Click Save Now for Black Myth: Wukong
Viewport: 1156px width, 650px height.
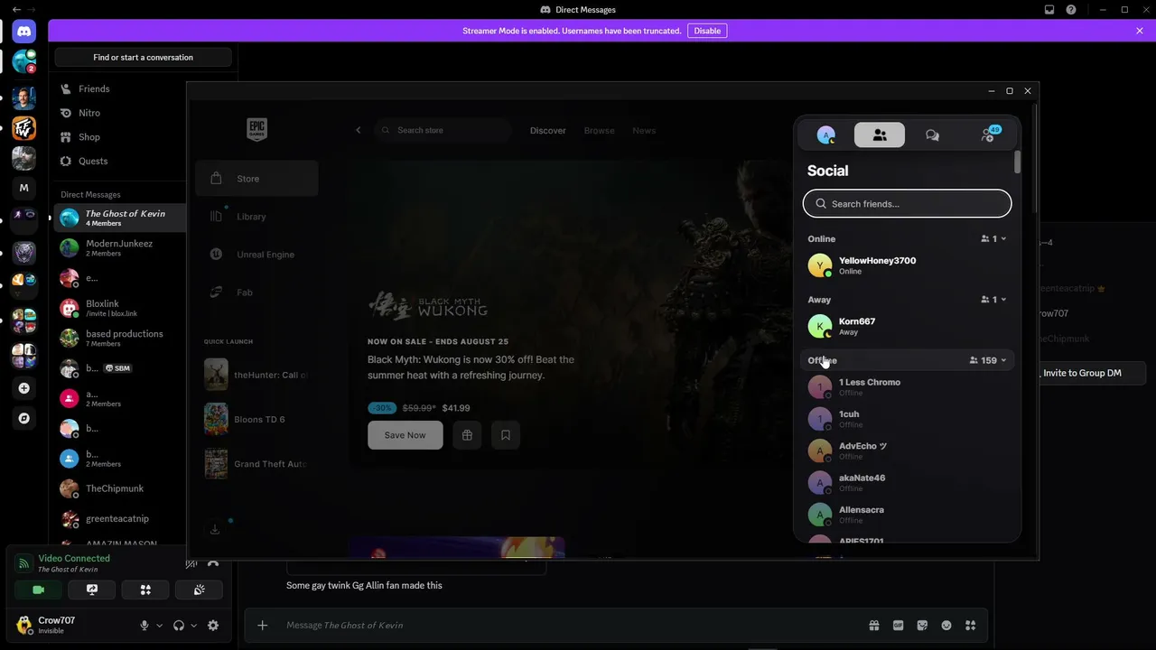405,435
